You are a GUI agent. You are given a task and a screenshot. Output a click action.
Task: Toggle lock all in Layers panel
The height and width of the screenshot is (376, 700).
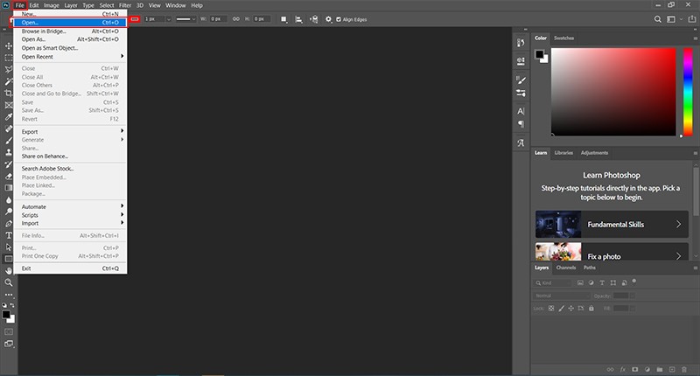tap(591, 308)
